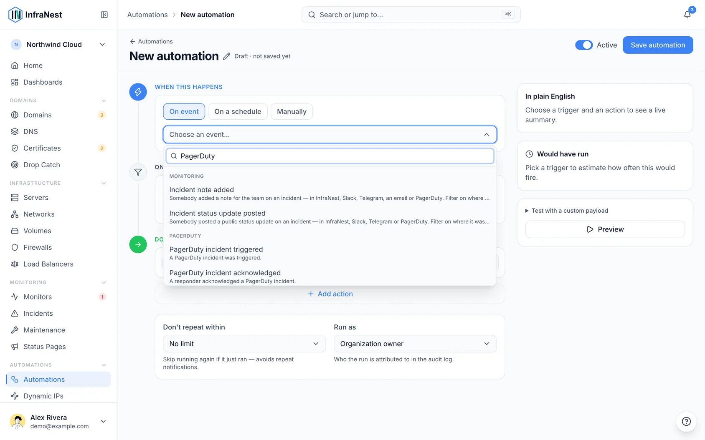The width and height of the screenshot is (705, 440).
Task: Open the Run as dropdown
Action: pos(415,344)
